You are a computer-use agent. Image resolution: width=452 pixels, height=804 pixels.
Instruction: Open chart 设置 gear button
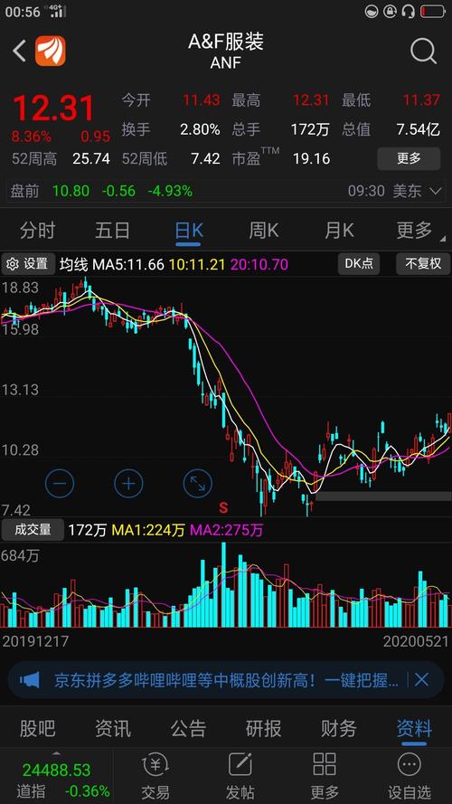coord(28,264)
